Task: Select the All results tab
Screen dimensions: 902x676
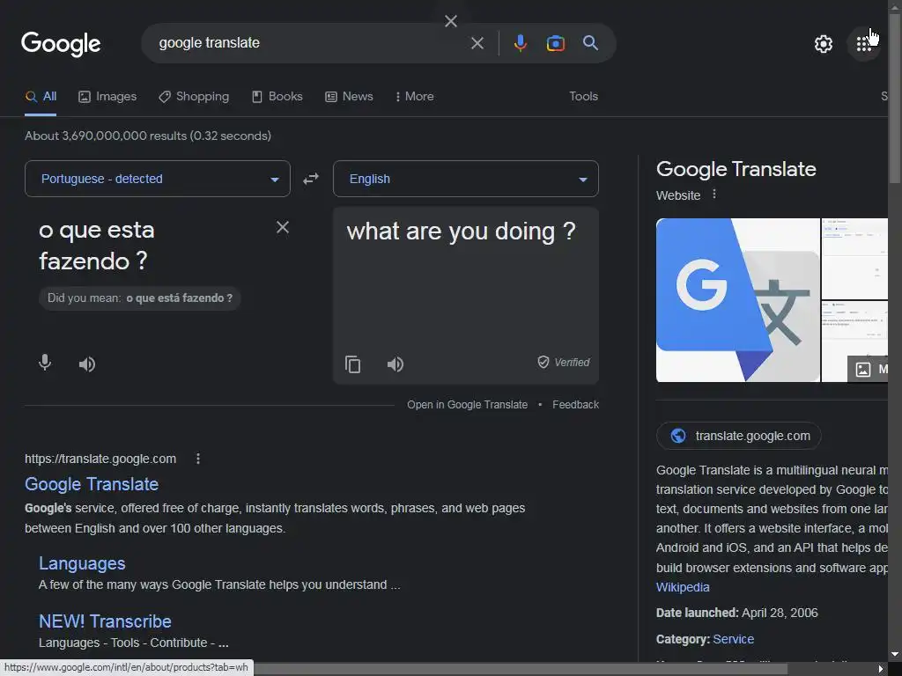Action: click(41, 97)
